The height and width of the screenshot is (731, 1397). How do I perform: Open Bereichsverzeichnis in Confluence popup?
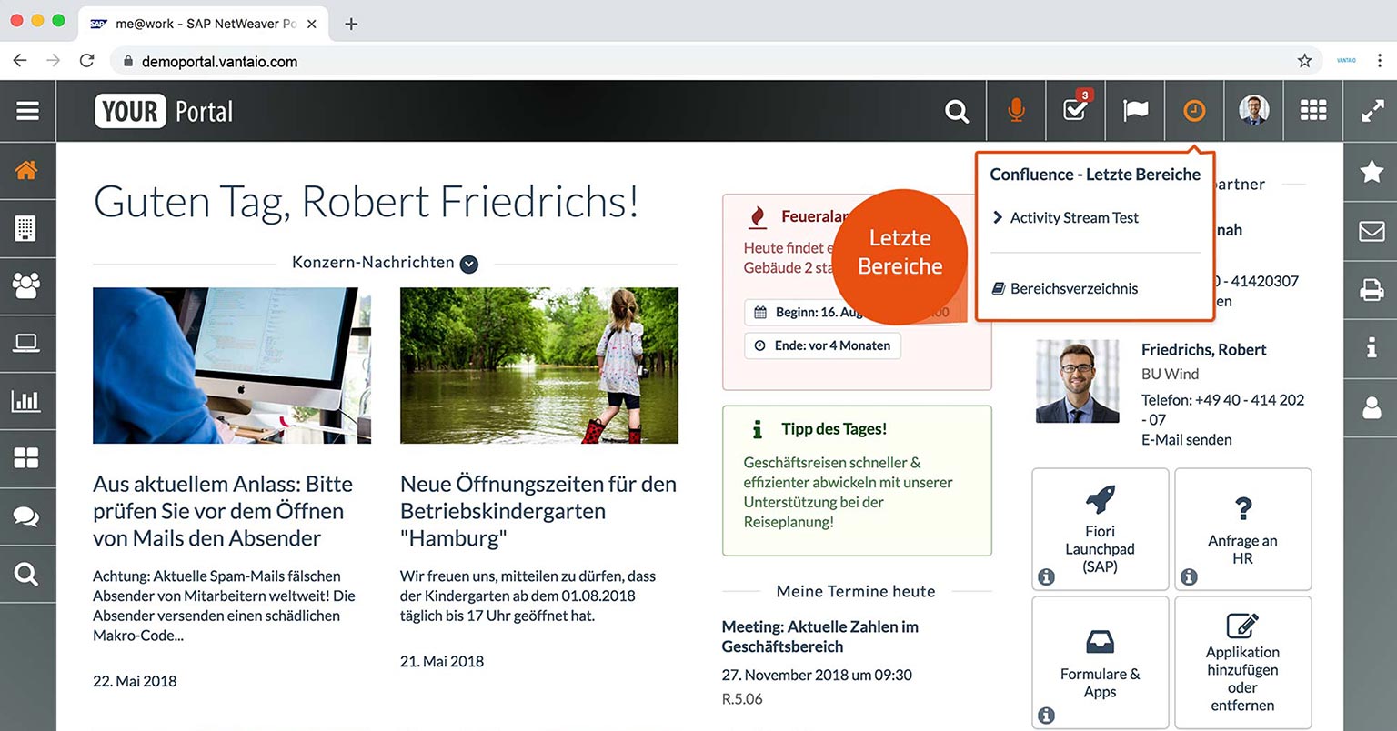click(x=1064, y=288)
